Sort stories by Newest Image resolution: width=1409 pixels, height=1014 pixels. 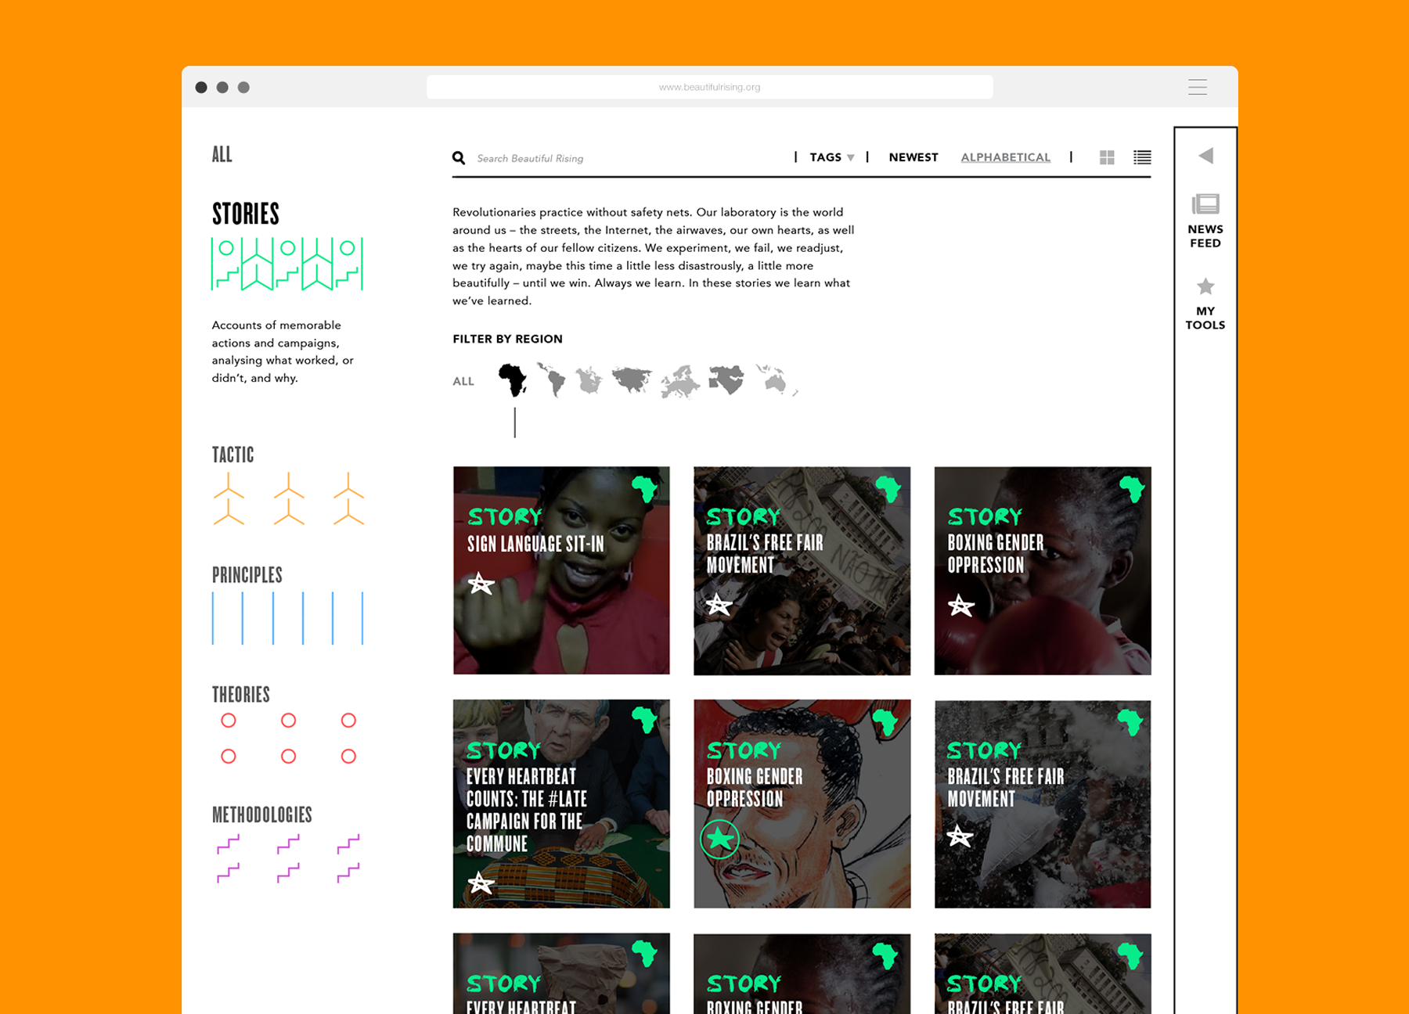914,157
